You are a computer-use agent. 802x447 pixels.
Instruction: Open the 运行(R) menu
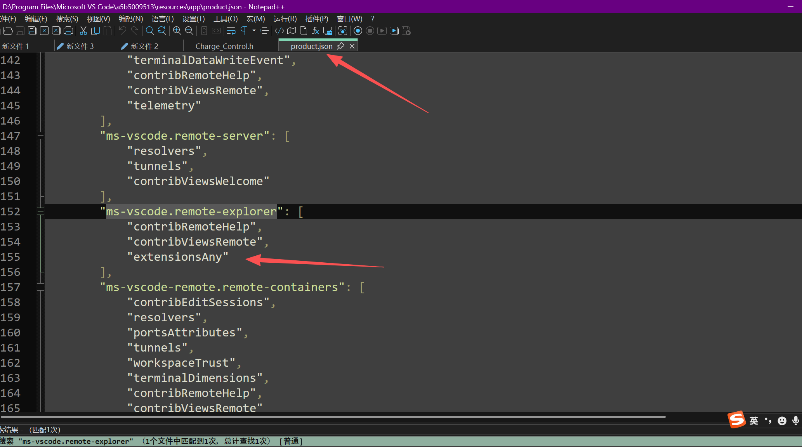pyautogui.click(x=285, y=19)
